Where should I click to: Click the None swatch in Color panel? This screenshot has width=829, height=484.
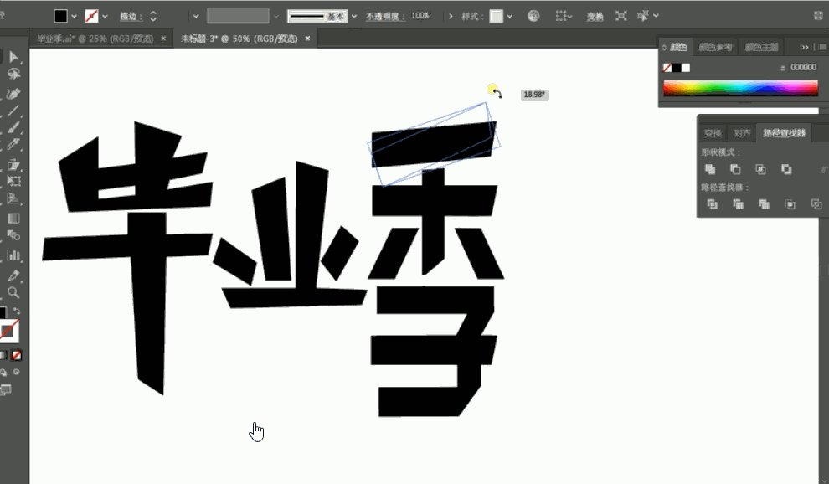click(667, 68)
